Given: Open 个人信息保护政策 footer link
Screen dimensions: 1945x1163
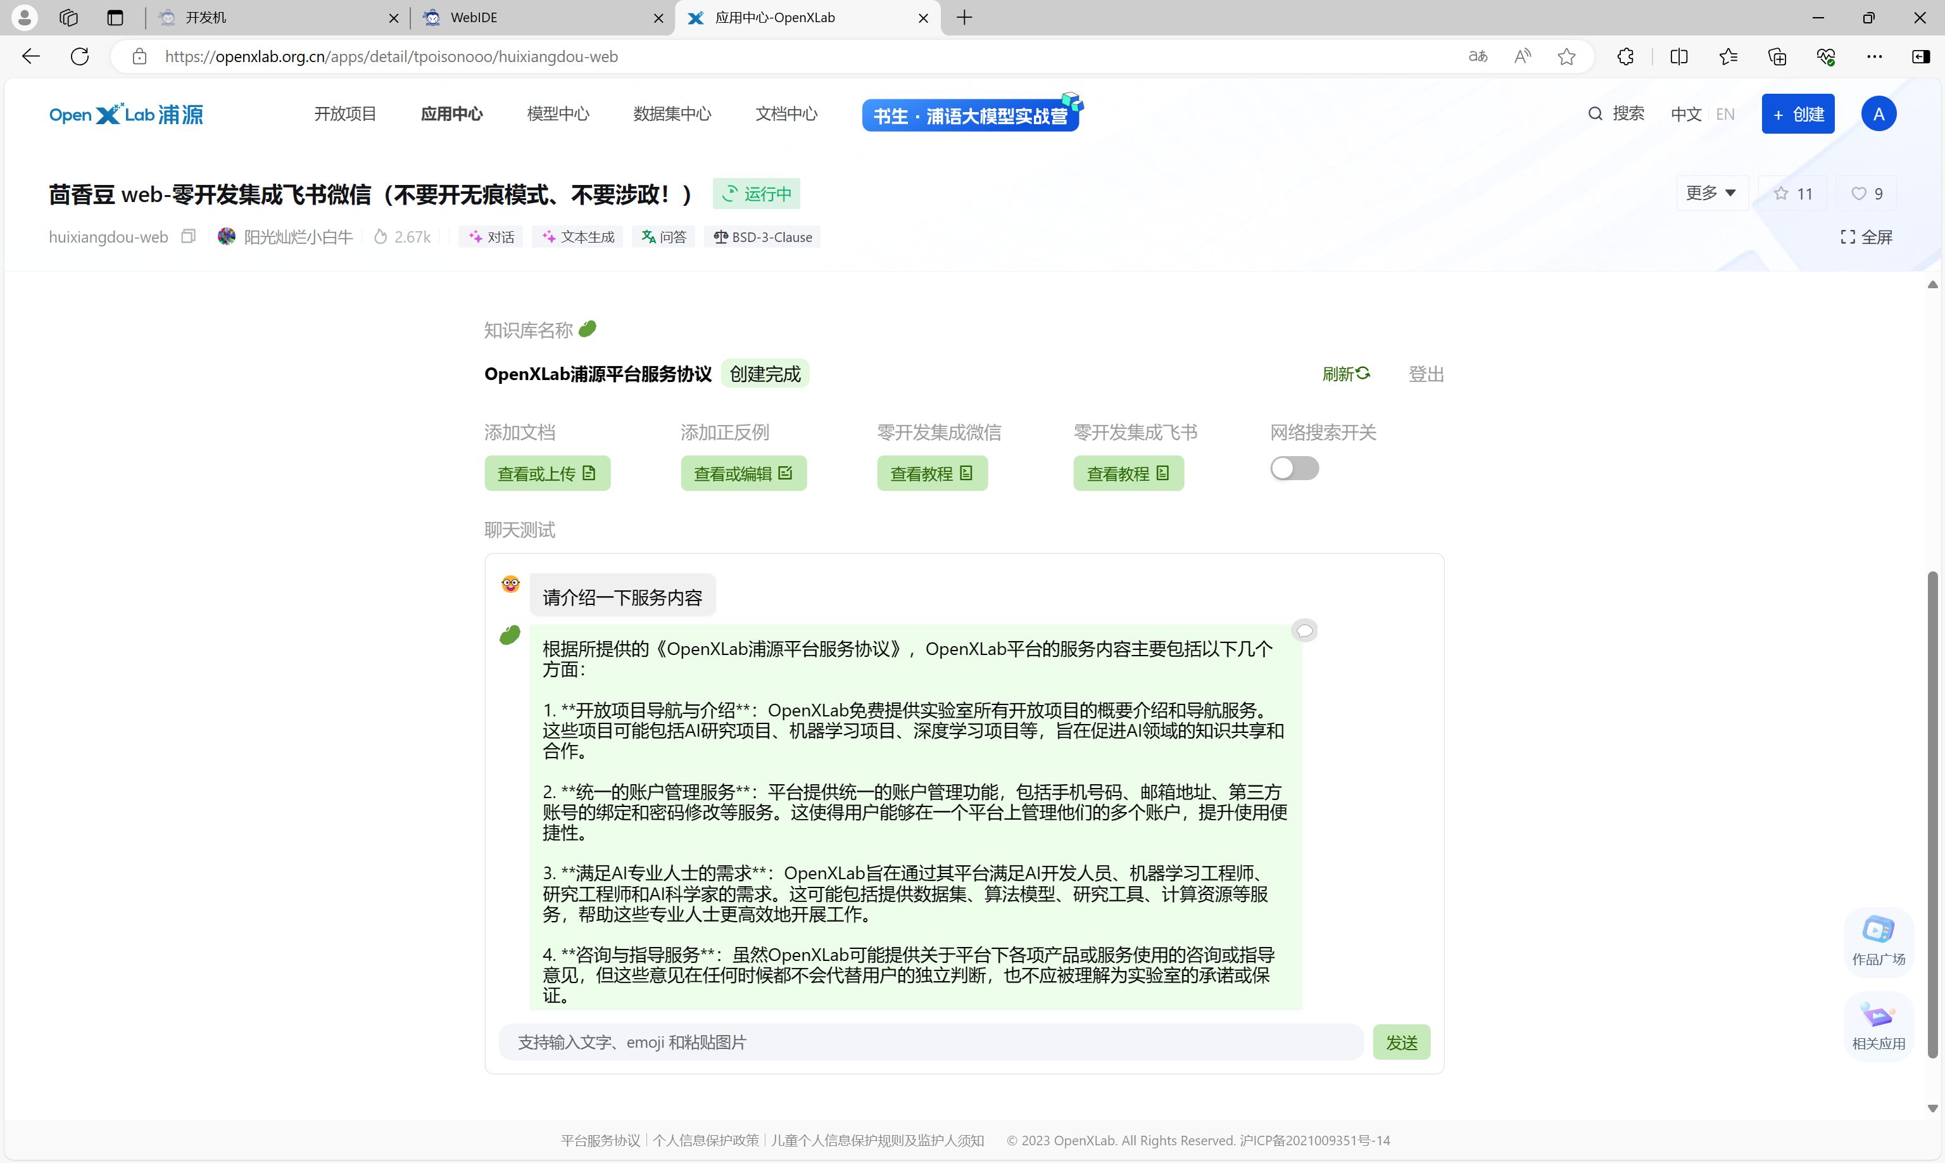Looking at the screenshot, I should click(706, 1140).
